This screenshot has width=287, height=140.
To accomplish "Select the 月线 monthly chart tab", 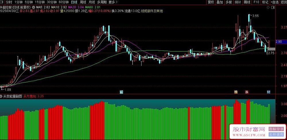I will (92, 2).
